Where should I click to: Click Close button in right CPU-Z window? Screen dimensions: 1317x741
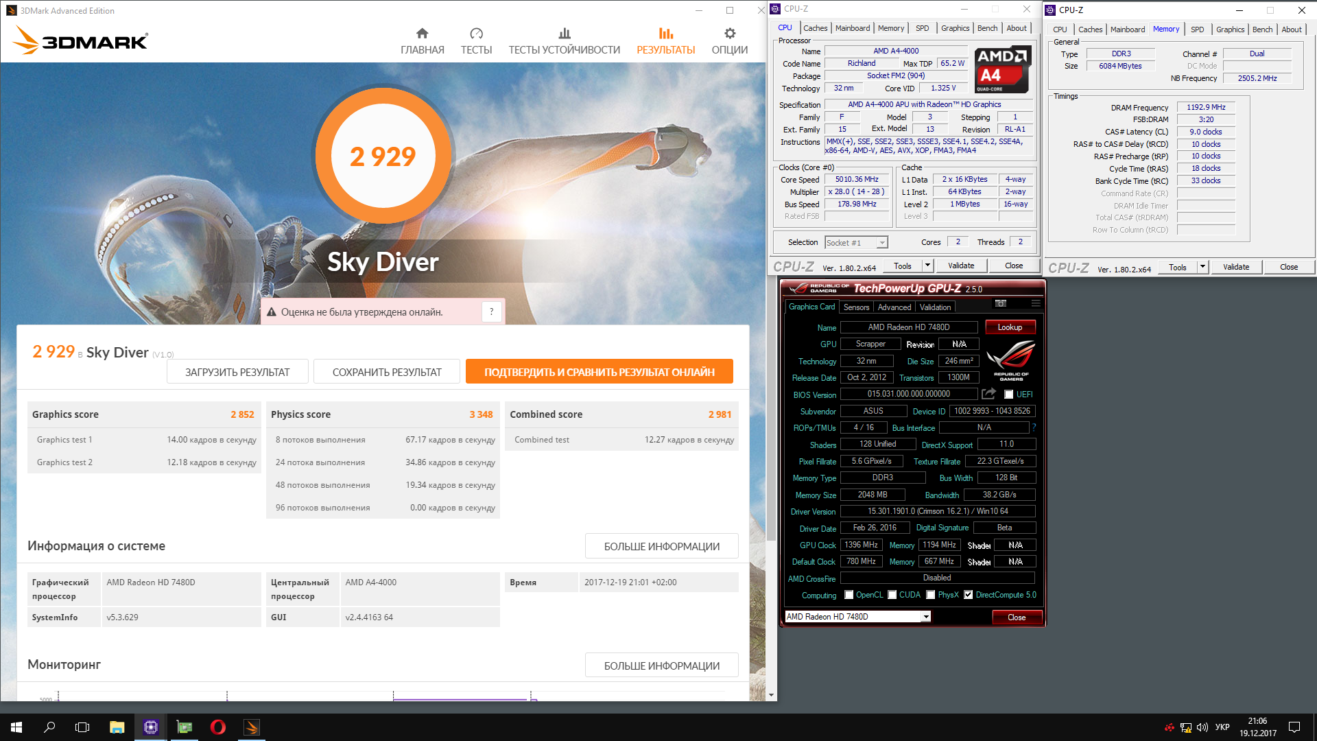pyautogui.click(x=1289, y=267)
